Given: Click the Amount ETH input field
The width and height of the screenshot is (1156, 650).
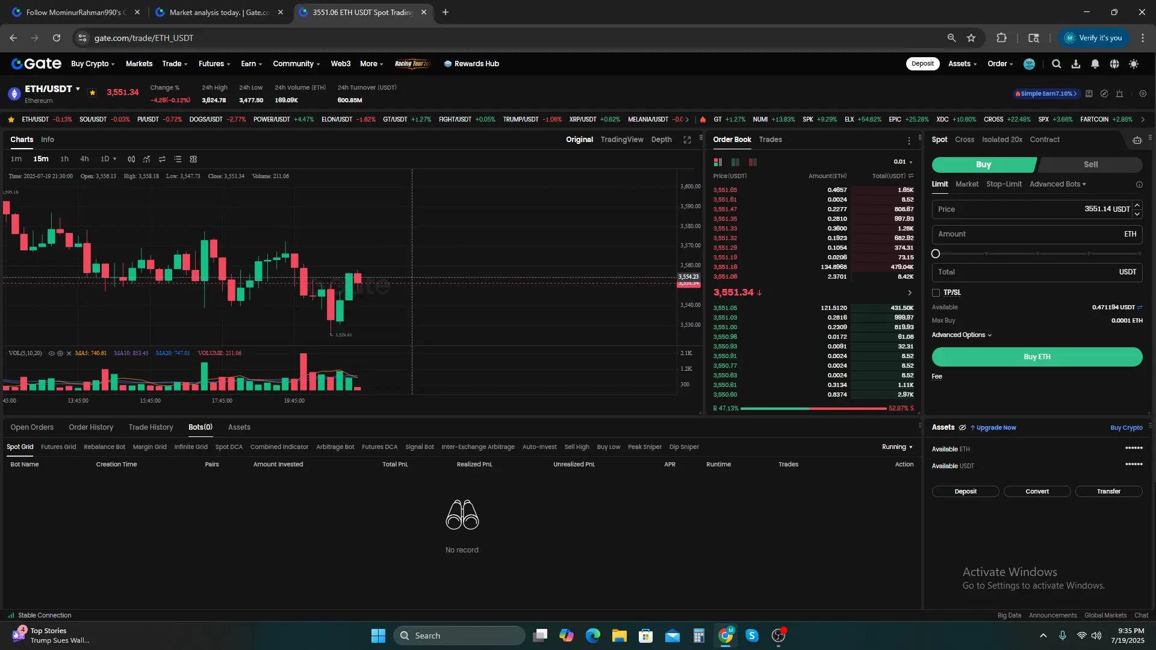Looking at the screenshot, I should [x=1037, y=234].
